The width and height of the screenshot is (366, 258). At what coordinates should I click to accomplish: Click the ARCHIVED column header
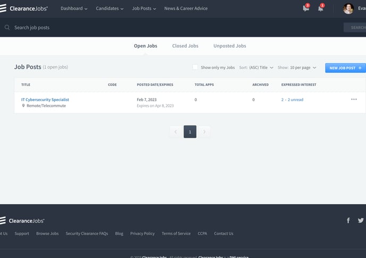261,85
